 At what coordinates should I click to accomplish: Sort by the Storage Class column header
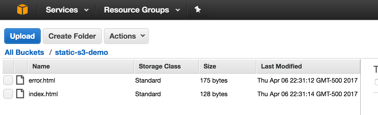(167, 66)
